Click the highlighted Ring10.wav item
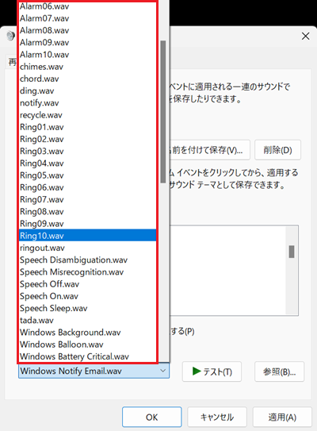 (x=88, y=236)
